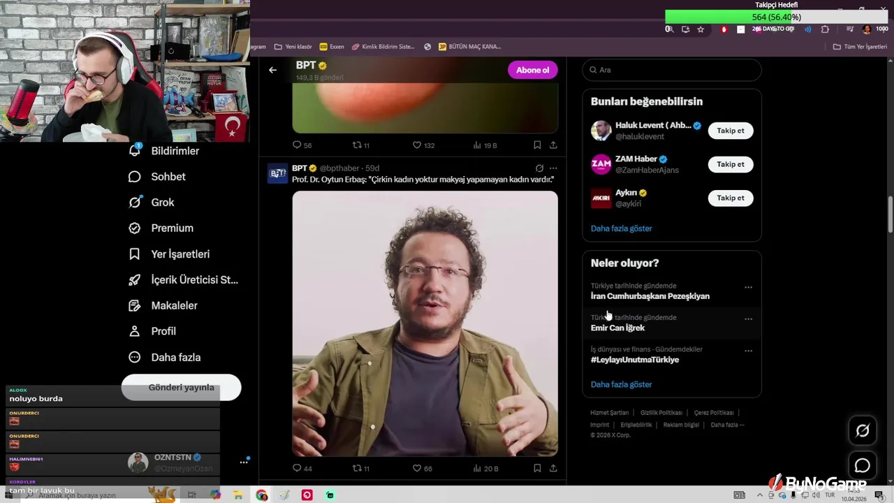Bookmark the top post with 19 B views
This screenshot has height=503, width=894.
[x=537, y=145]
